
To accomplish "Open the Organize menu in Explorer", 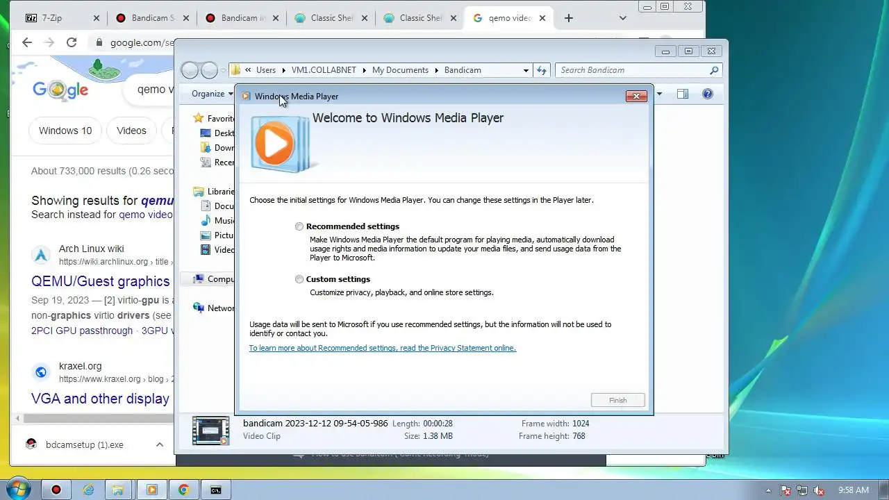I will (212, 94).
